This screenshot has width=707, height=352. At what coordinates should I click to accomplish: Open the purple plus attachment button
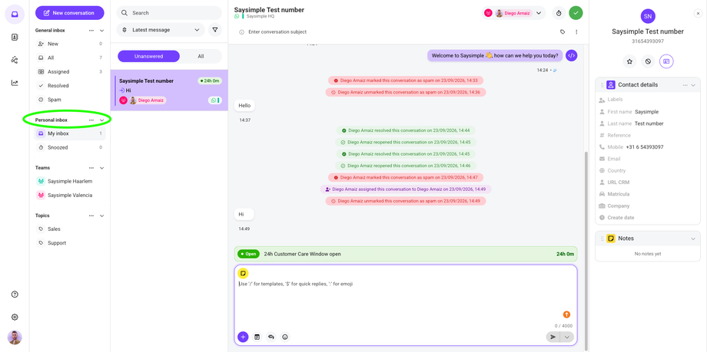click(243, 337)
